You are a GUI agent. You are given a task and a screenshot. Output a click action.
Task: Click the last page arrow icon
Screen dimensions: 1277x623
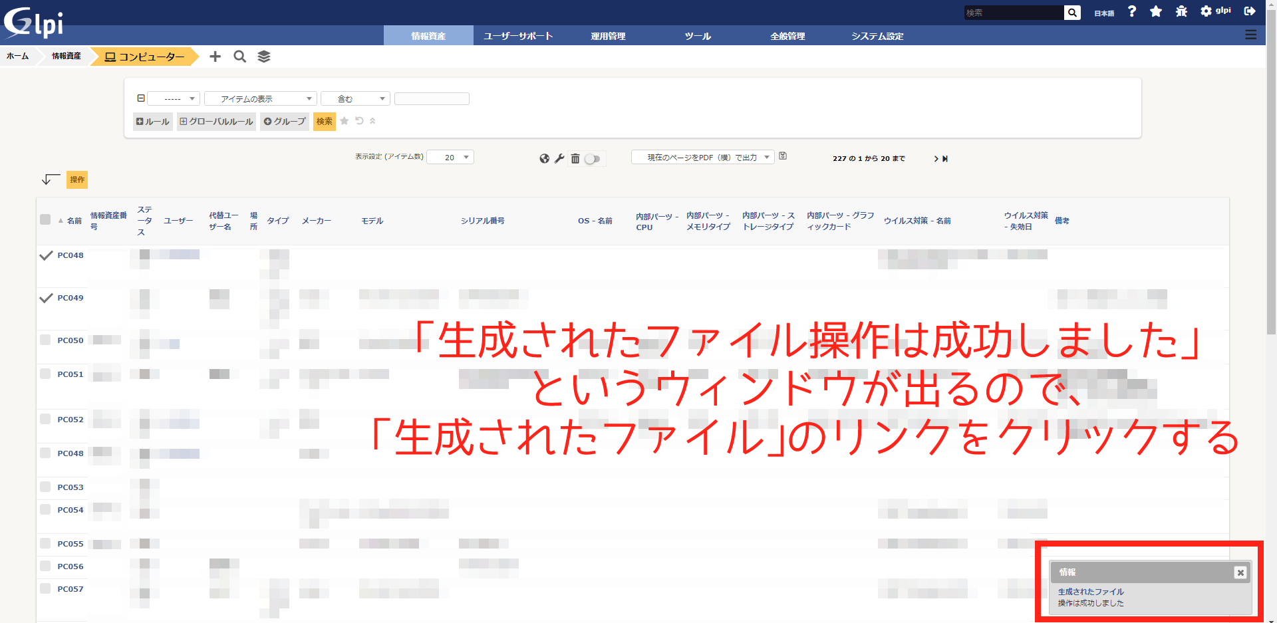pos(945,159)
